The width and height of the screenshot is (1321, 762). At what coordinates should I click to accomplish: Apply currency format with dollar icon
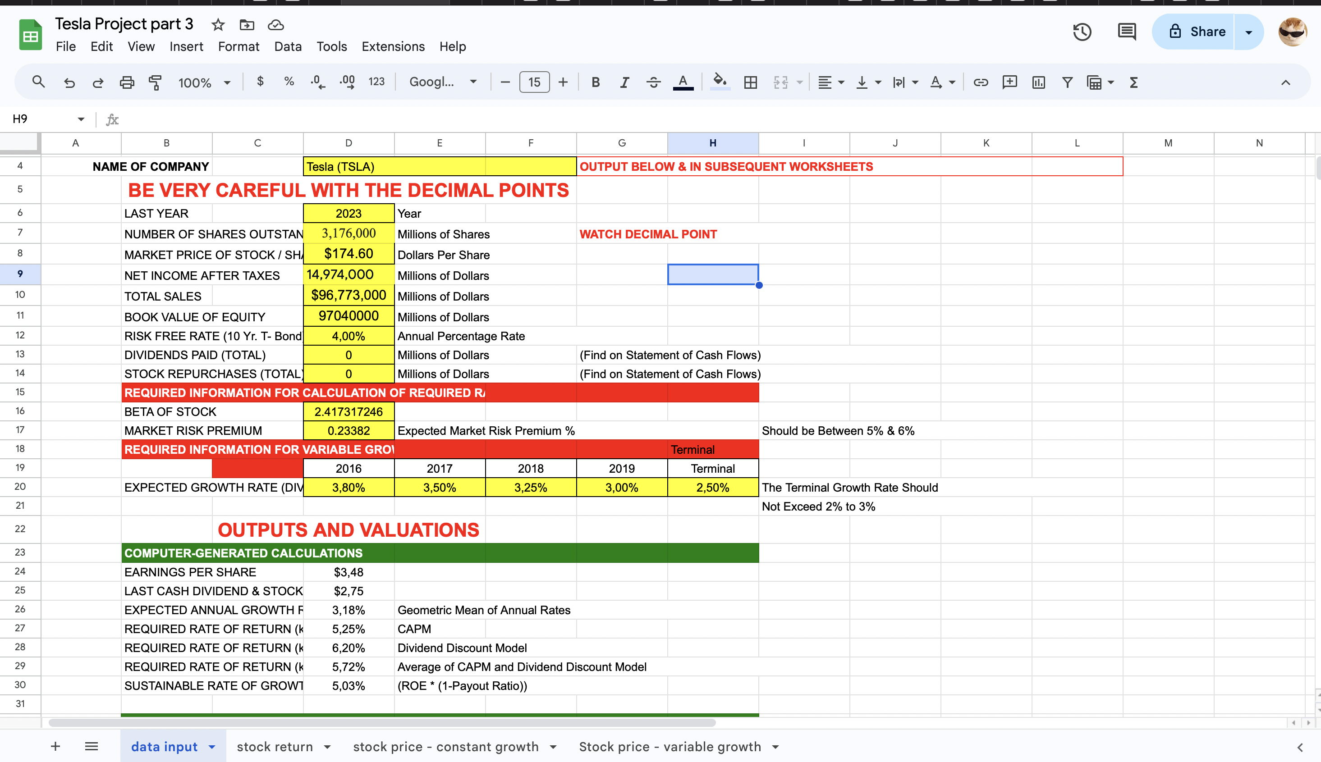[x=259, y=82]
